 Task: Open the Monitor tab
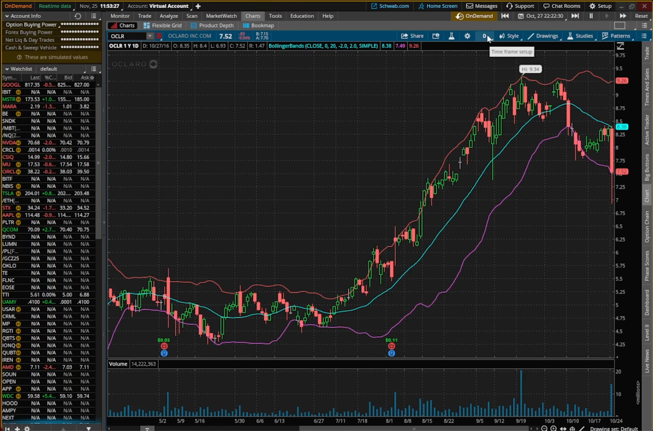click(x=120, y=16)
